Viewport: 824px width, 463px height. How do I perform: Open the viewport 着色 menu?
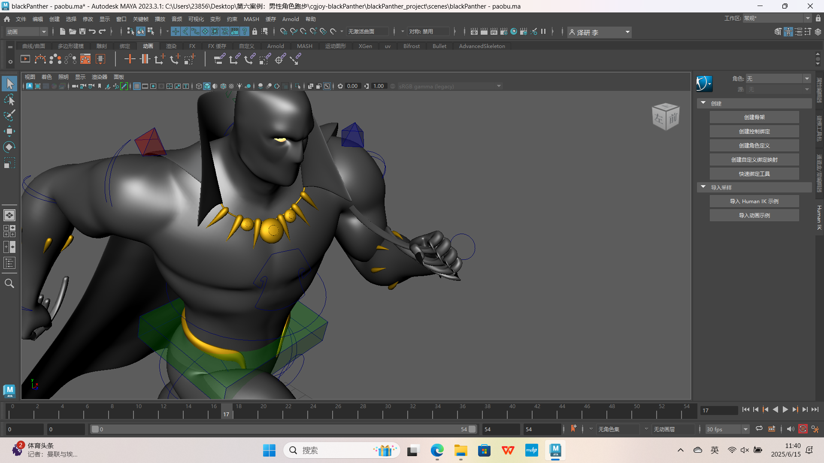pos(46,77)
